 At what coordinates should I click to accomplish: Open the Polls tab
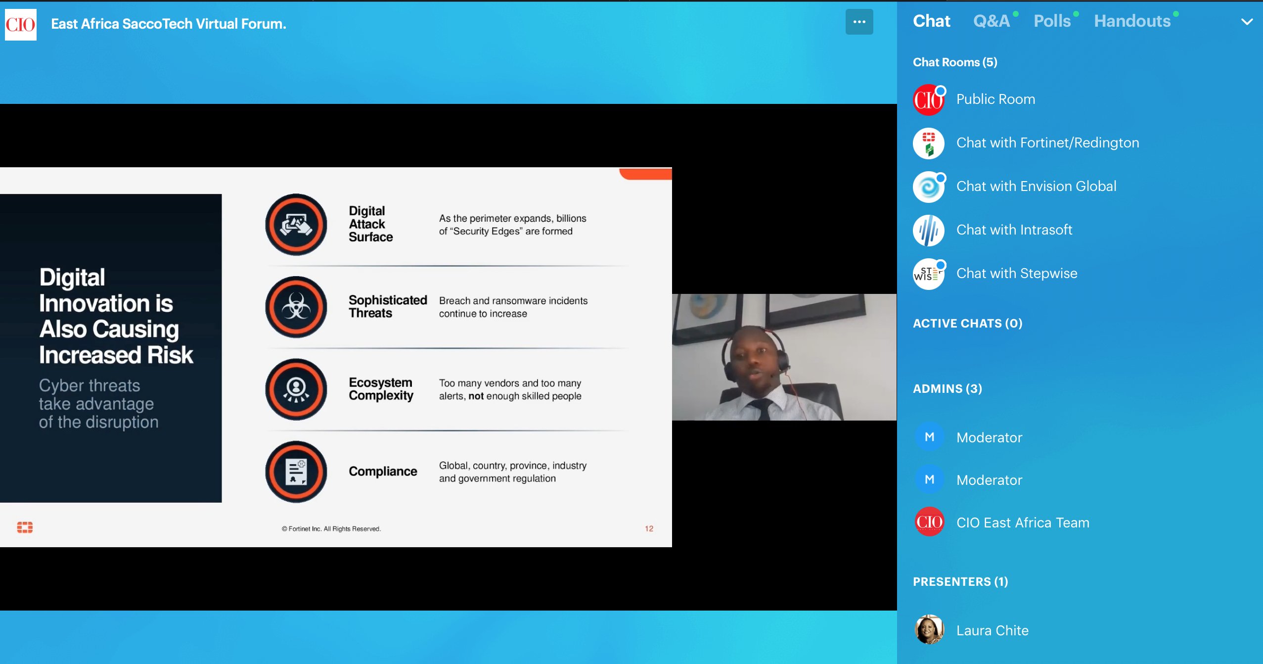click(1052, 21)
